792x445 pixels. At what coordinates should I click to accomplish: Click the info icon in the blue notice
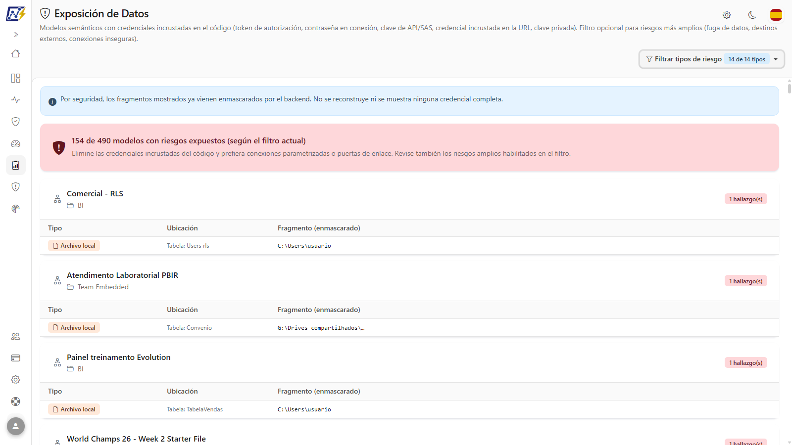pyautogui.click(x=52, y=102)
